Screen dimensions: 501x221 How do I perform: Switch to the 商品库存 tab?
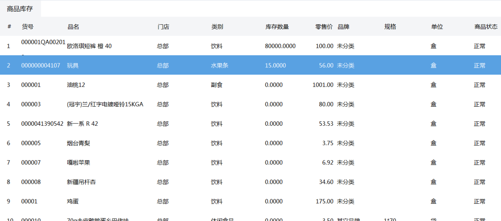click(x=20, y=8)
